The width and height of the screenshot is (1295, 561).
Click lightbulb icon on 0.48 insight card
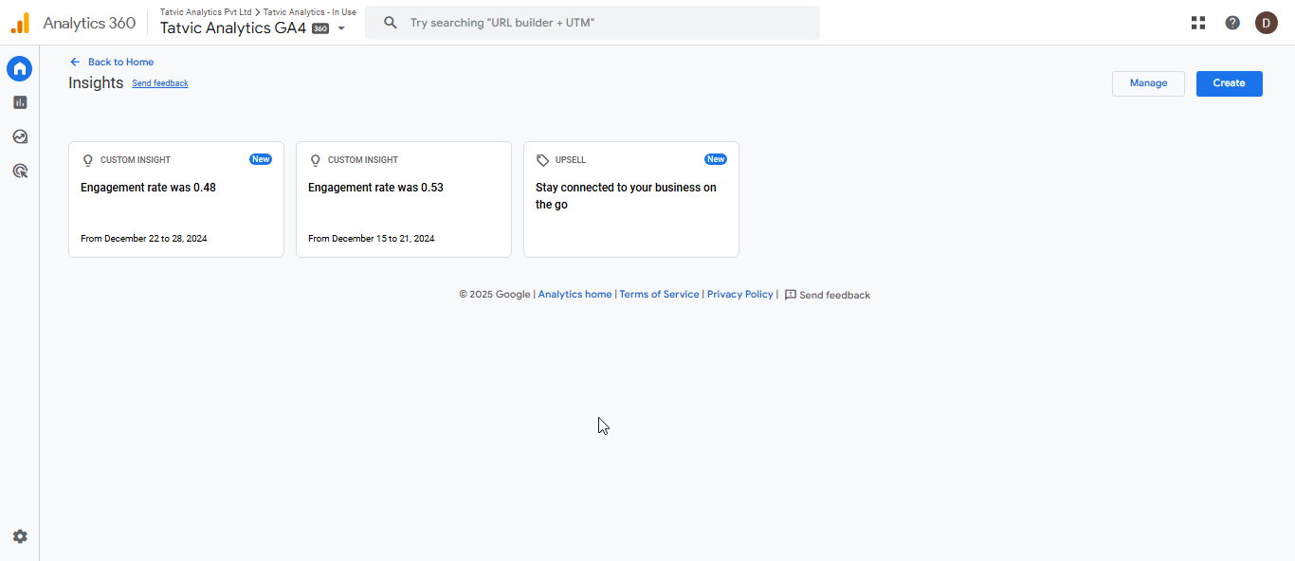tap(88, 160)
